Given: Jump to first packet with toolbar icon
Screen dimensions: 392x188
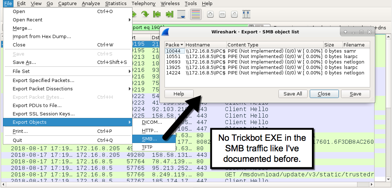Looking at the screenshot, I should click(157, 14).
